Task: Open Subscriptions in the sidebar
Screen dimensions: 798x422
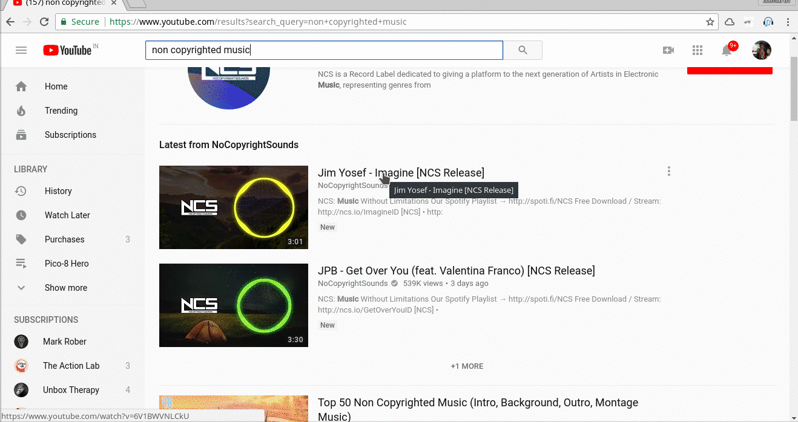Action: coord(72,135)
